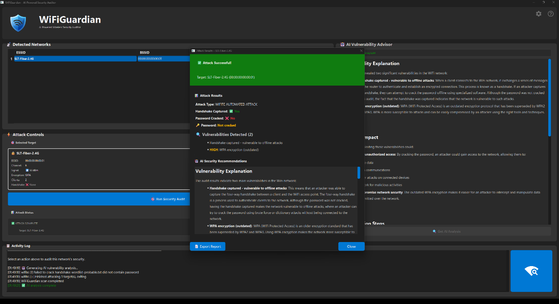Click the Clients 2 detail in target card
This screenshot has height=304, width=559.
pos(19,180)
